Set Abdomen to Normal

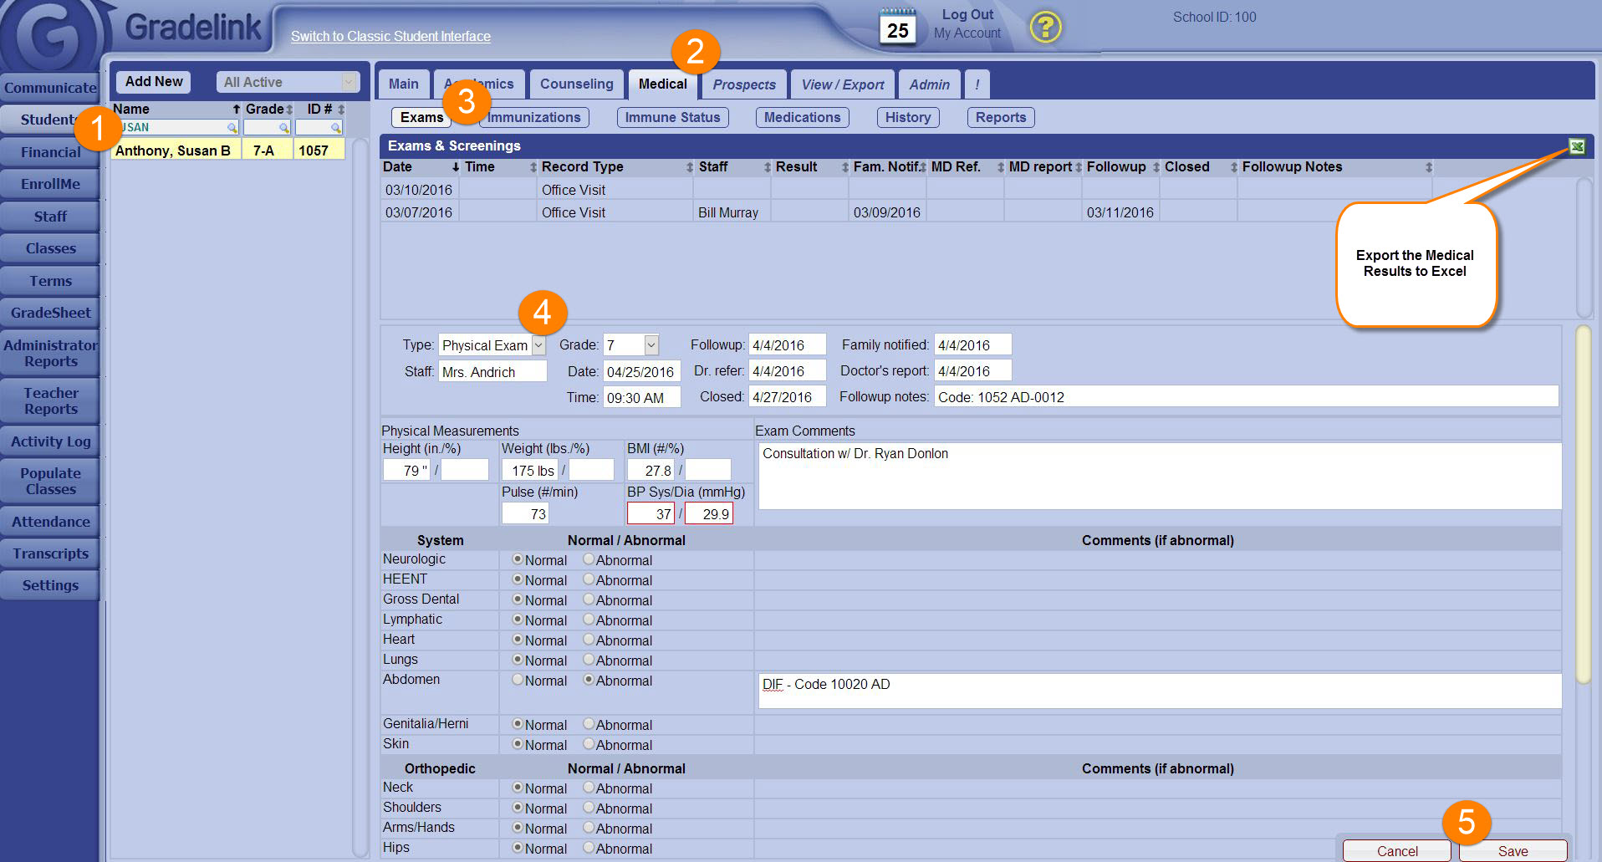point(518,680)
